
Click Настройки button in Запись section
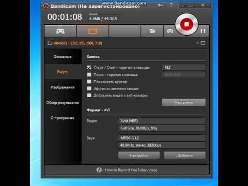(x=184, y=102)
